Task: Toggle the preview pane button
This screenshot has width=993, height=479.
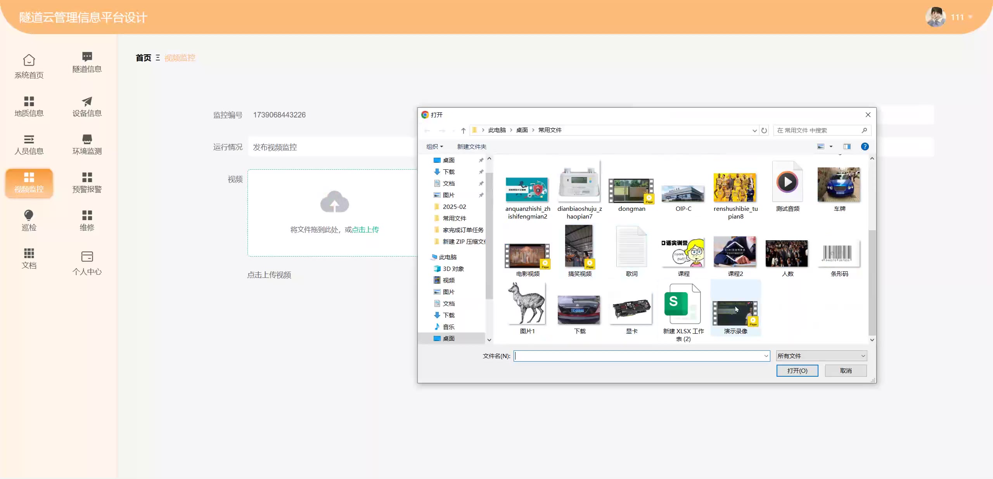Action: coord(847,146)
